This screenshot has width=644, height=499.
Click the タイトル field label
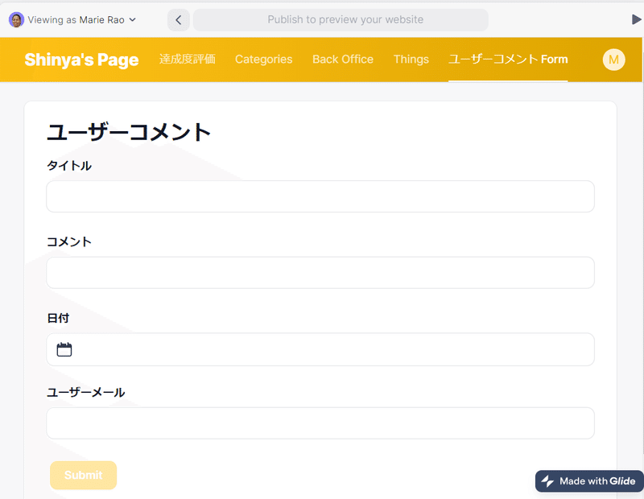tap(69, 166)
